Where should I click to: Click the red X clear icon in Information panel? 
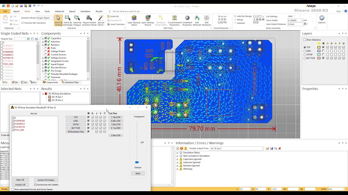(x=279, y=148)
